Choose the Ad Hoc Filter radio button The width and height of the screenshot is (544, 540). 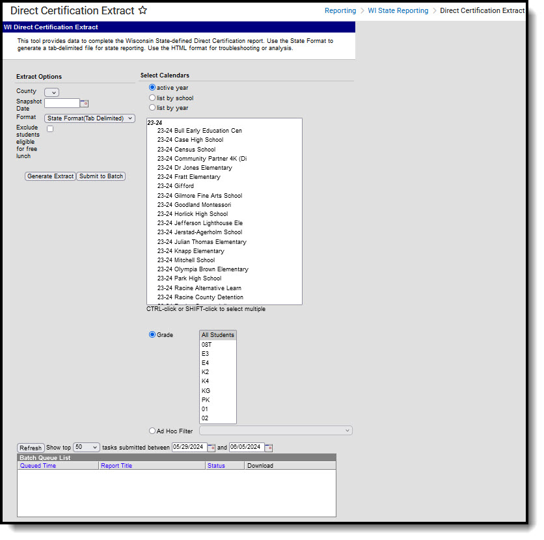(152, 431)
